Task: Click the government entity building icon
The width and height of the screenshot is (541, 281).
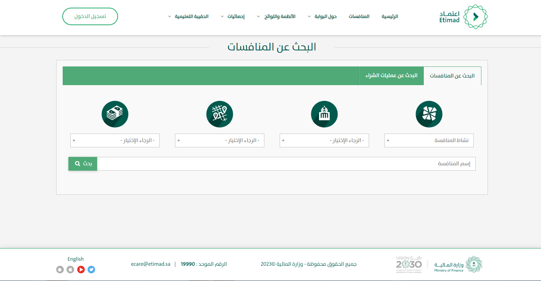Action: [324, 114]
